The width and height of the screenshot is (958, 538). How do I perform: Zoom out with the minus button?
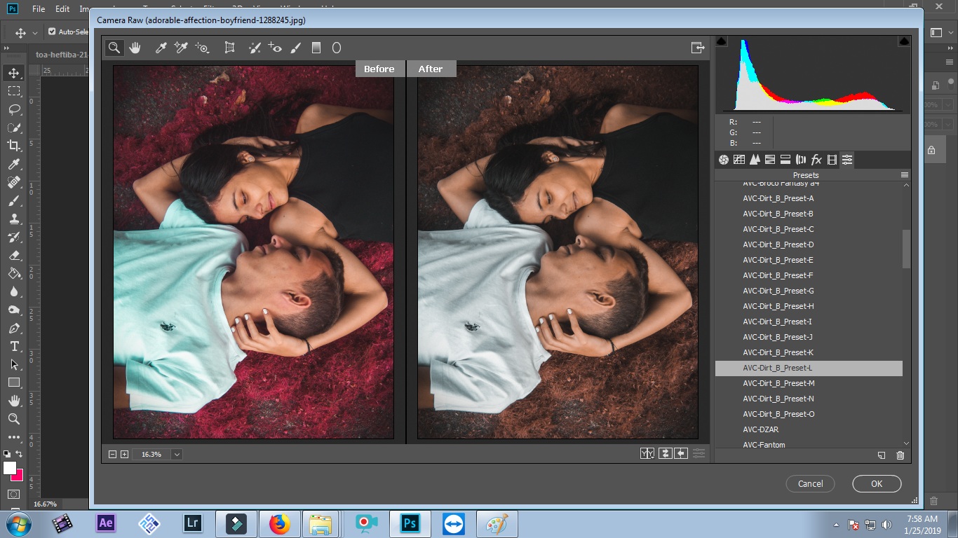pyautogui.click(x=112, y=454)
